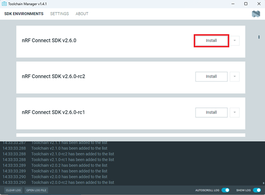Expand dropdown arrow for SDK v2.6.0-rc1
The width and height of the screenshot is (265, 195).
(235, 112)
